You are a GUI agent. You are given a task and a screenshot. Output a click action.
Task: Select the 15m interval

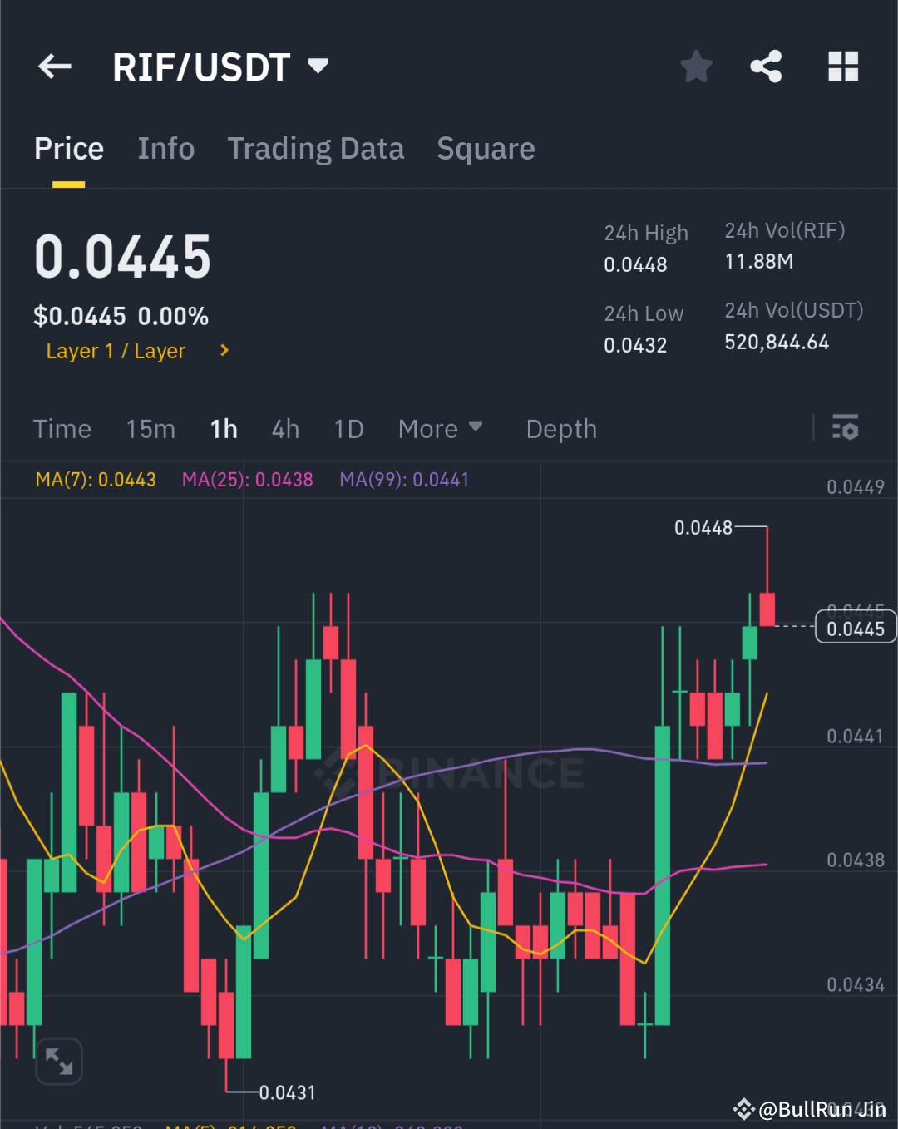click(150, 429)
